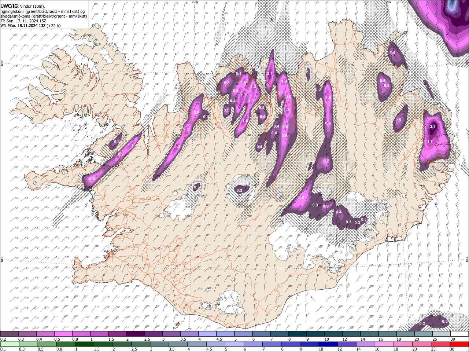The width and height of the screenshot is (469, 352).
Task: Click the lavender 4 swatch in the snow legend
Action: [207, 334]
